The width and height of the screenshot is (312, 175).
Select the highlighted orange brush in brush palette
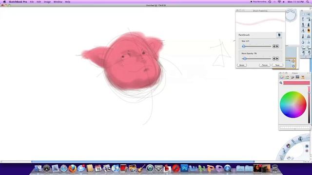pos(309,31)
